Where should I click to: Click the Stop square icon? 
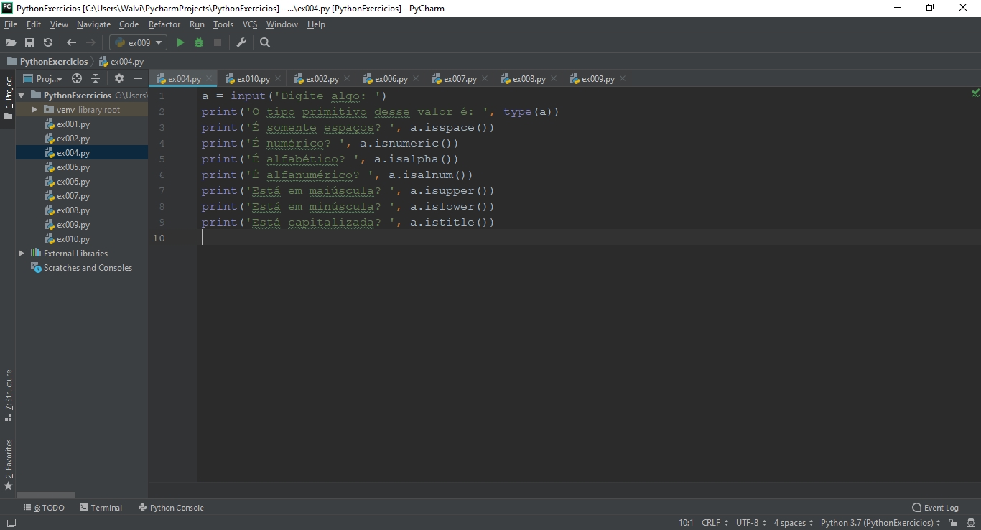point(218,42)
